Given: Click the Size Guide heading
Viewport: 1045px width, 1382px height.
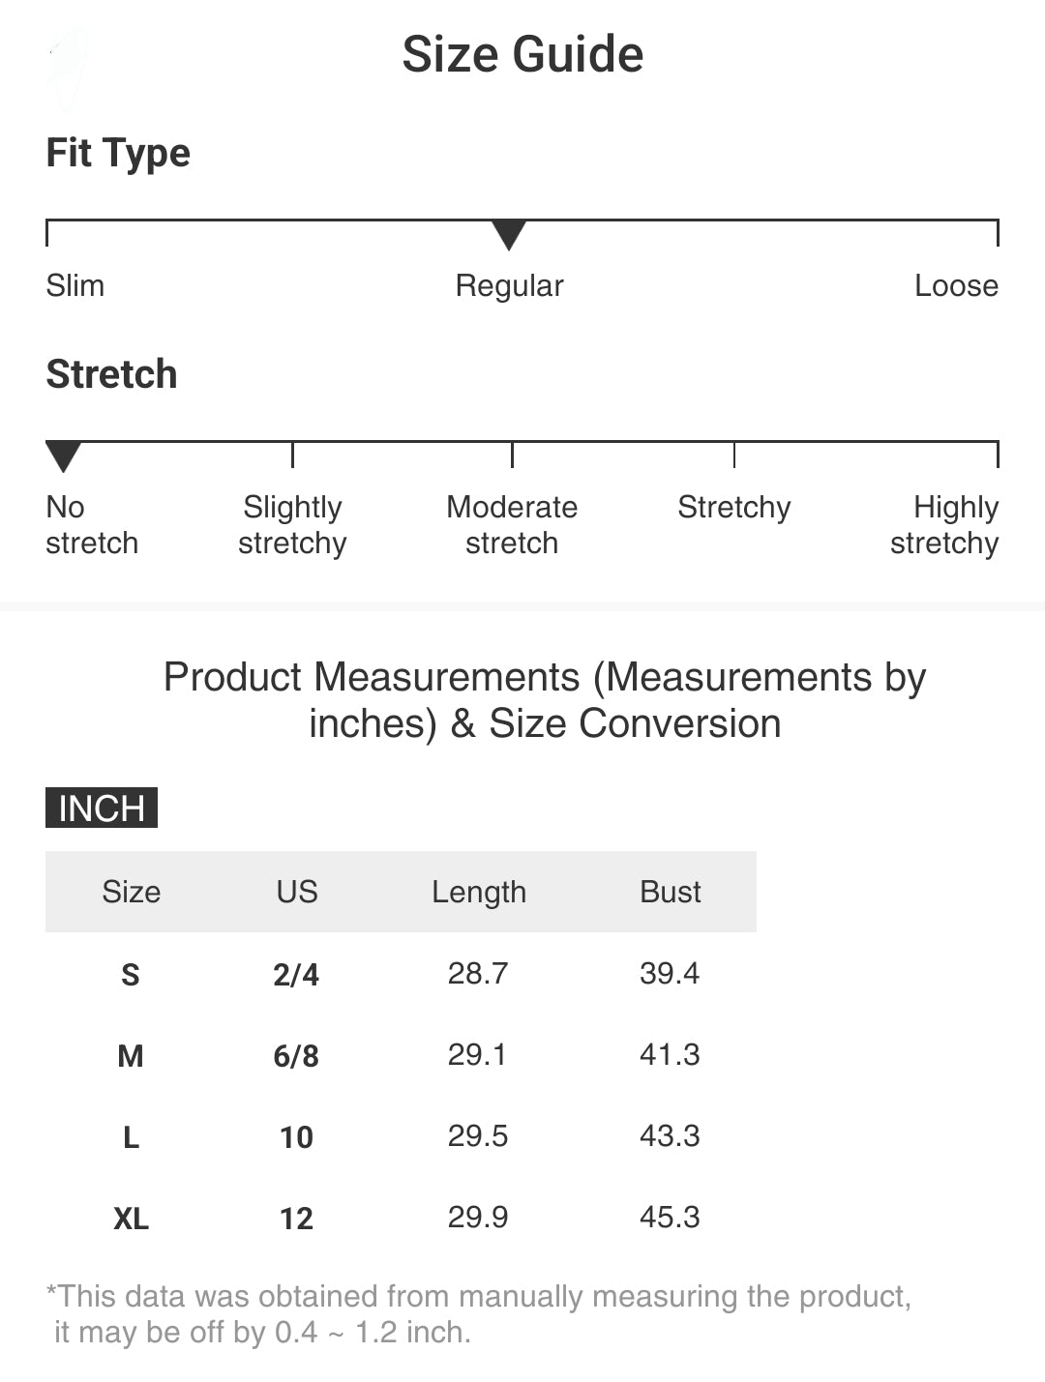Looking at the screenshot, I should [522, 54].
